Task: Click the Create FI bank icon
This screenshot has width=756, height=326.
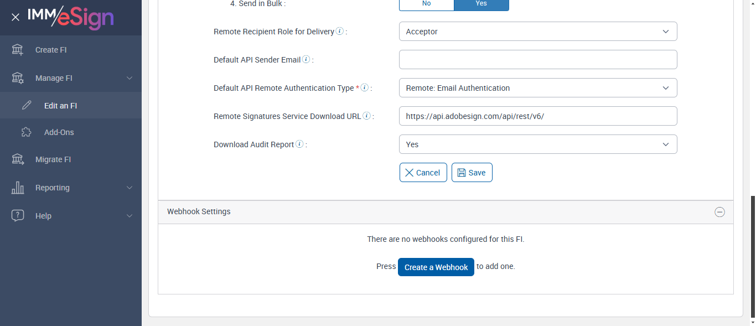Action: 18,50
